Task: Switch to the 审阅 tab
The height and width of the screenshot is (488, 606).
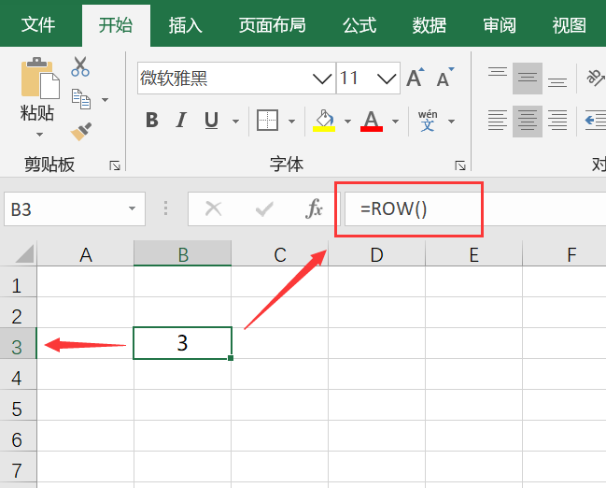Action: pos(500,24)
